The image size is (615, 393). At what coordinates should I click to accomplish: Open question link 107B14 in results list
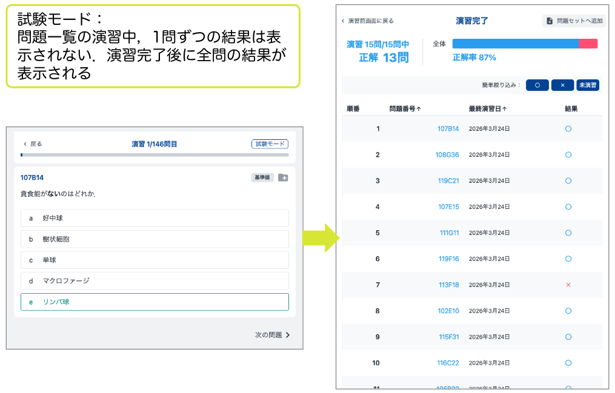pyautogui.click(x=448, y=129)
